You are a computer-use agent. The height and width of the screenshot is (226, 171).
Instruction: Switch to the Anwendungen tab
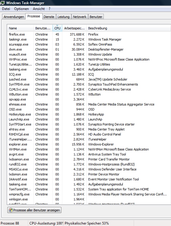(14, 17)
